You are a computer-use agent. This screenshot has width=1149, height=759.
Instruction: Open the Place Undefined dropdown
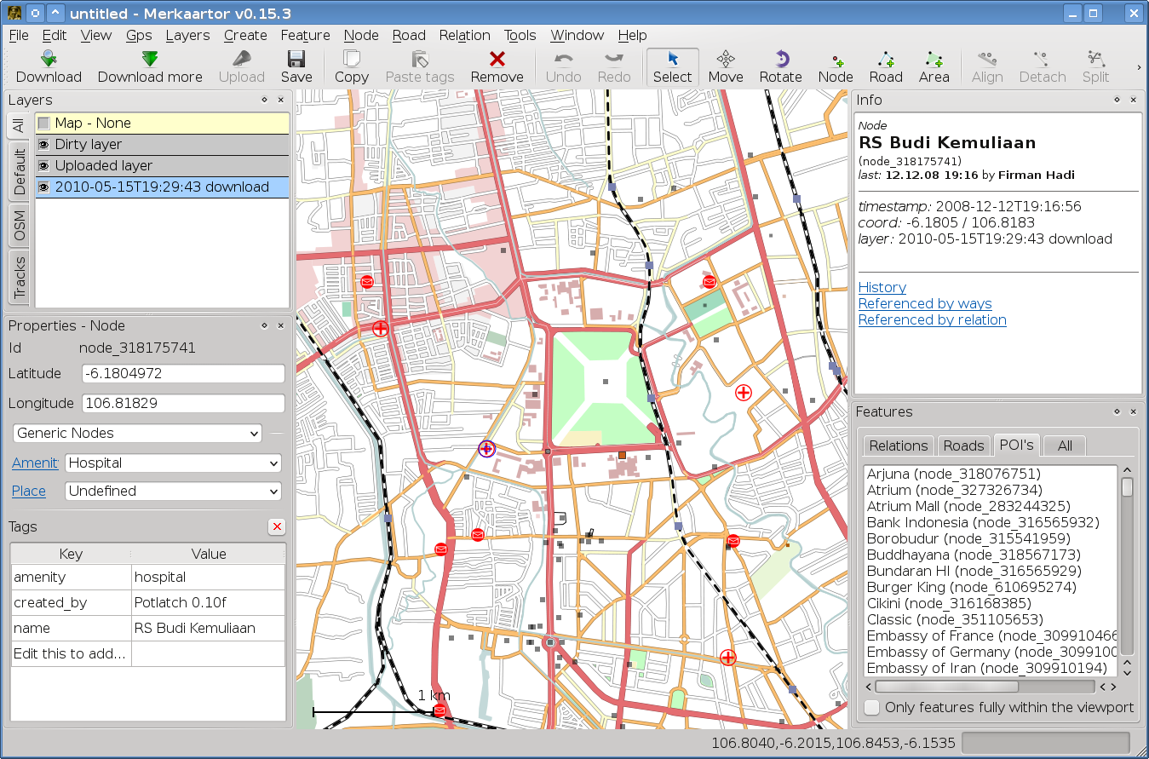(x=173, y=492)
